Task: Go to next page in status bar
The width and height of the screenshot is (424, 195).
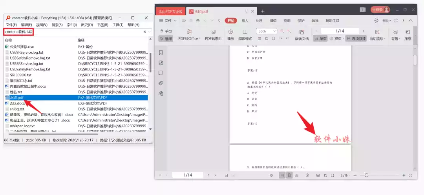Action: coord(208,175)
